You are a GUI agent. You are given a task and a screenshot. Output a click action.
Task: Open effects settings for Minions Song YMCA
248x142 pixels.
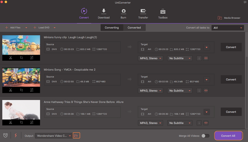click(x=32, y=90)
